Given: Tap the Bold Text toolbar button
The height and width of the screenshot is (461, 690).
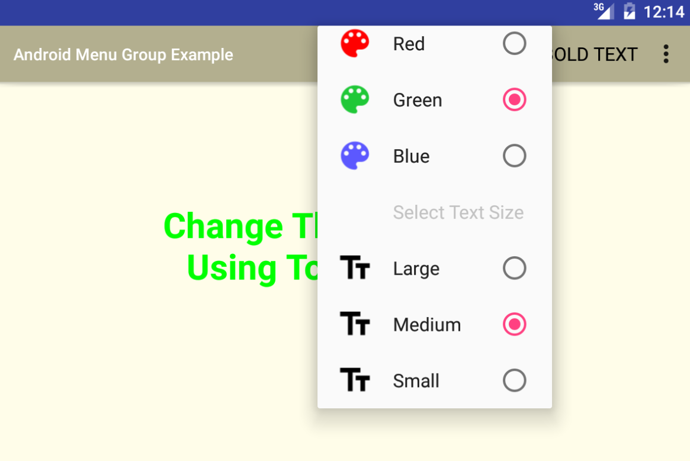Looking at the screenshot, I should point(594,54).
